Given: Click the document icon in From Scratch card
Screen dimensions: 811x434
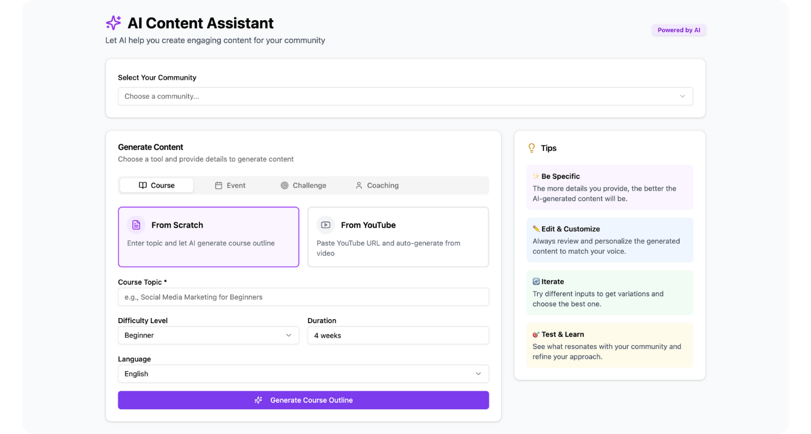Looking at the screenshot, I should (x=136, y=225).
